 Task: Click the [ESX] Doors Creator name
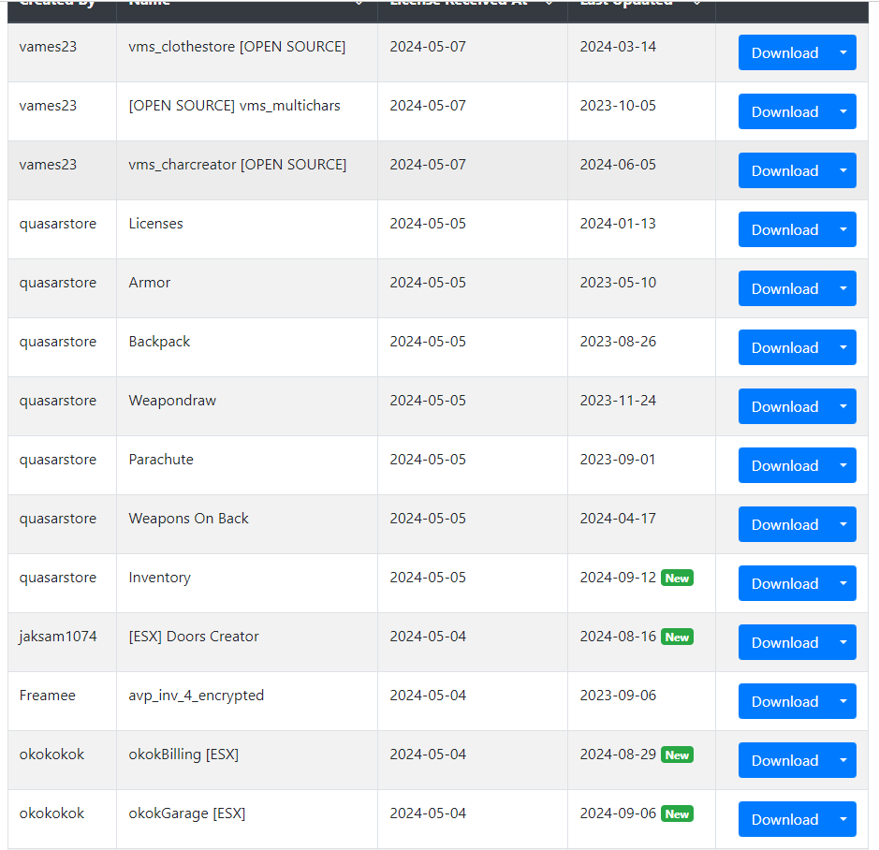tap(194, 637)
